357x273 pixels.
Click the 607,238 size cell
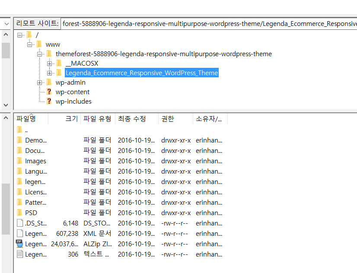pyautogui.click(x=67, y=234)
